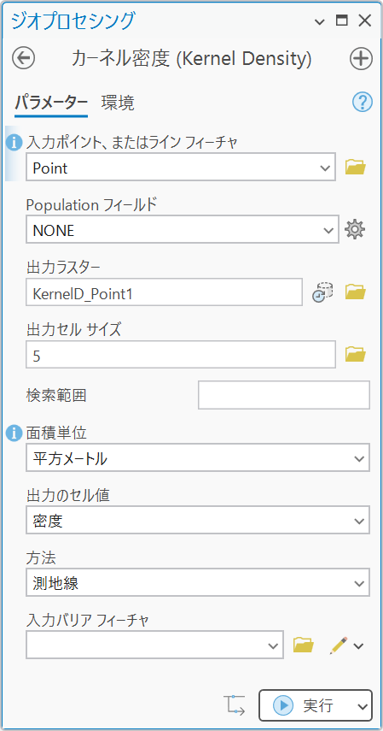
Task: Click the 検索範囲 input field
Action: point(284,395)
